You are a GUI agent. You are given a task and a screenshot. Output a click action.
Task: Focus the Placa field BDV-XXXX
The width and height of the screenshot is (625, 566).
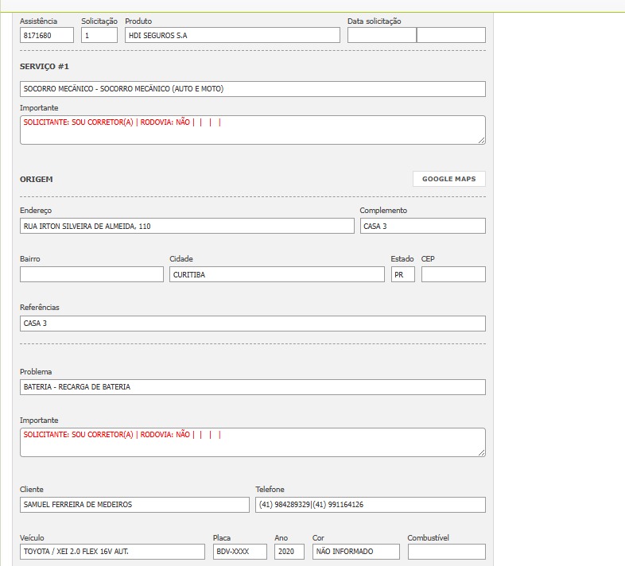click(239, 552)
